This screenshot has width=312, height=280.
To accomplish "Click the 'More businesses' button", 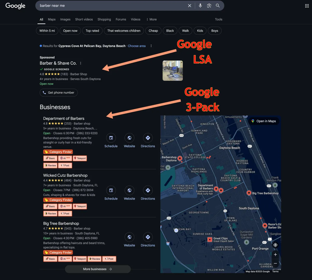I will (x=98, y=269).
